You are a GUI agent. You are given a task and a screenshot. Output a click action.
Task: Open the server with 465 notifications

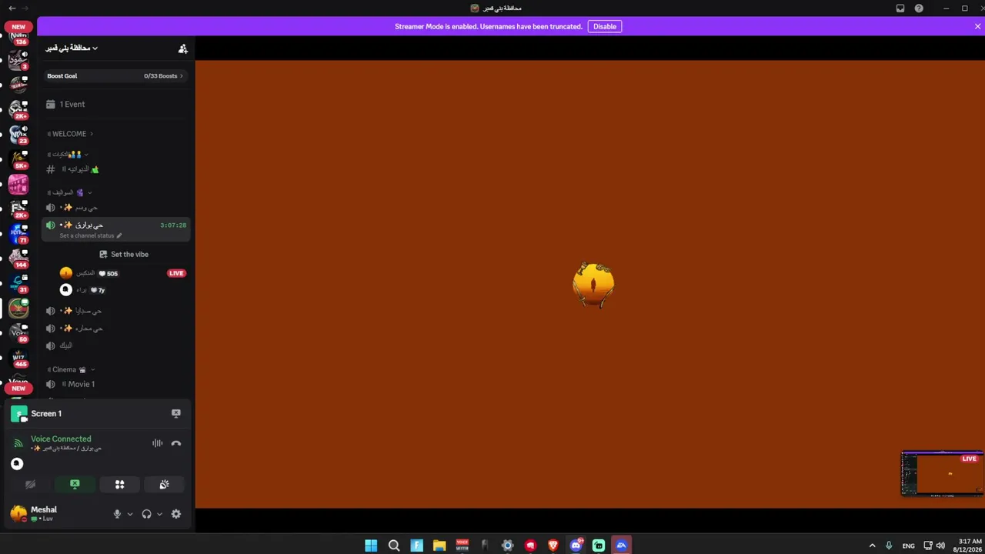click(x=18, y=358)
